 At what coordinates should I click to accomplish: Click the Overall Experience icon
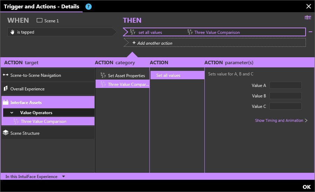pos(6,88)
